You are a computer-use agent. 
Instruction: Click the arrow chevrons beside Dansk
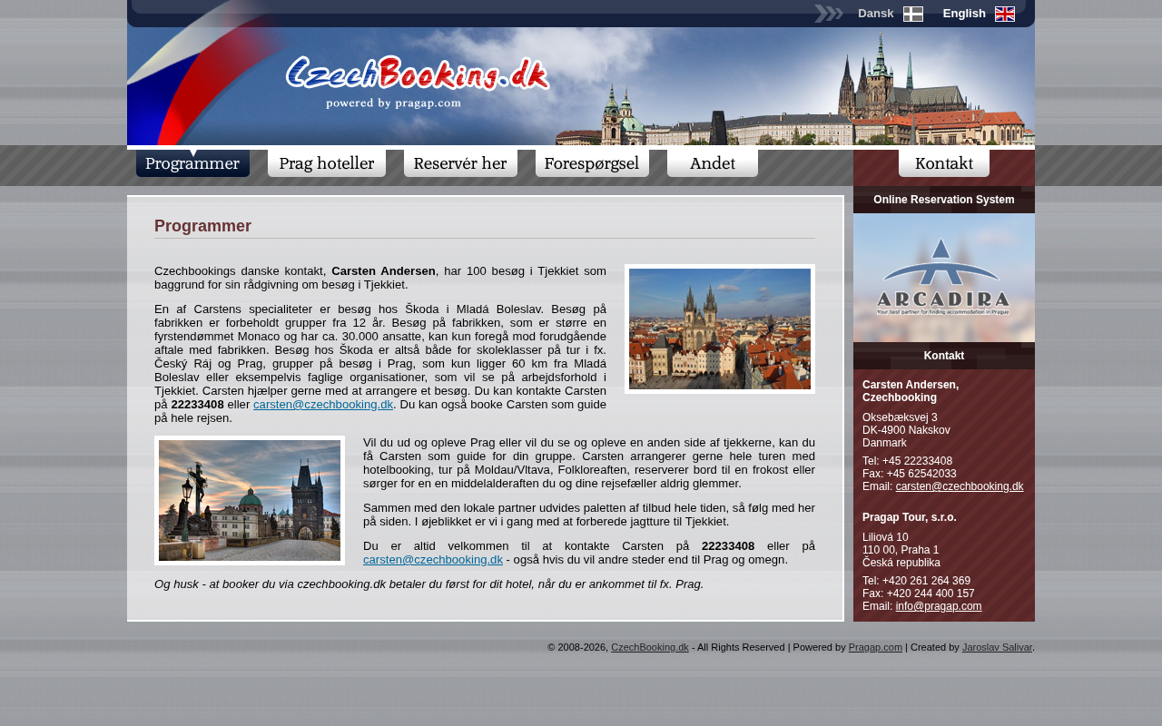[829, 14]
